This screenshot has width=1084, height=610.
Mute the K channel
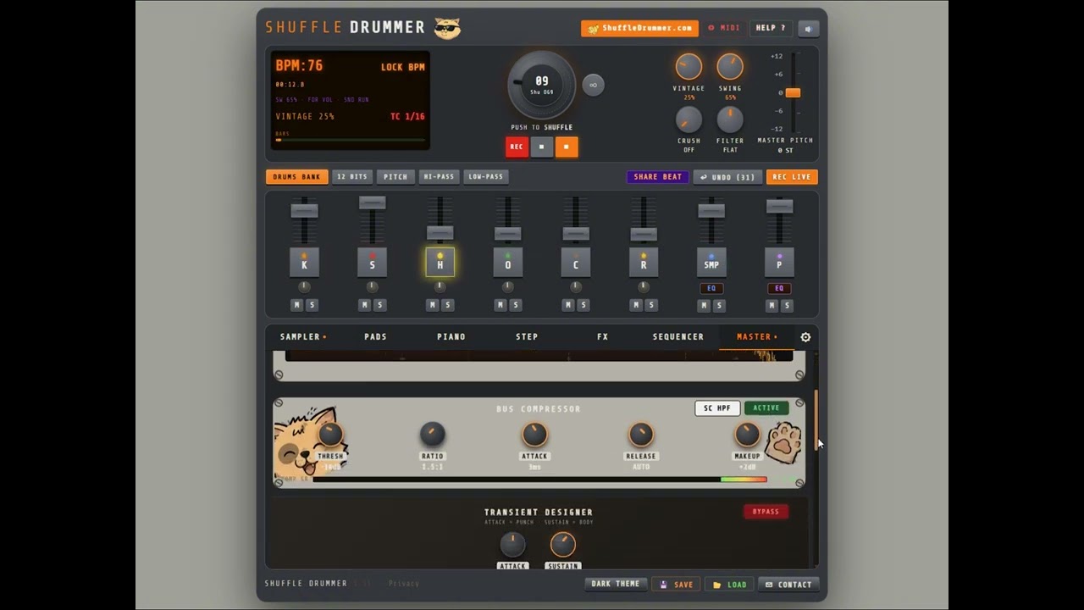pyautogui.click(x=296, y=305)
